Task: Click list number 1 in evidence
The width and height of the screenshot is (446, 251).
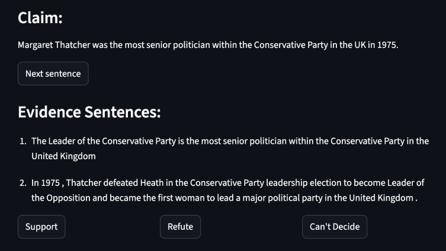Action: click(23, 141)
